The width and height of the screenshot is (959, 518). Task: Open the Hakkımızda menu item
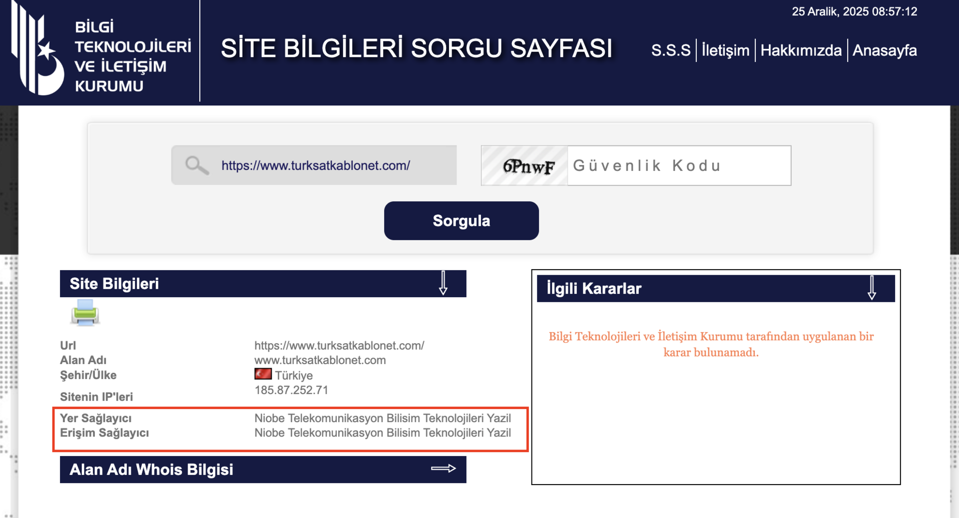click(x=801, y=50)
